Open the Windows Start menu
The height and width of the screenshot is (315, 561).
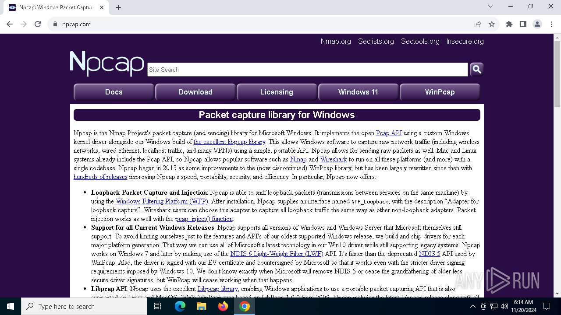11,306
